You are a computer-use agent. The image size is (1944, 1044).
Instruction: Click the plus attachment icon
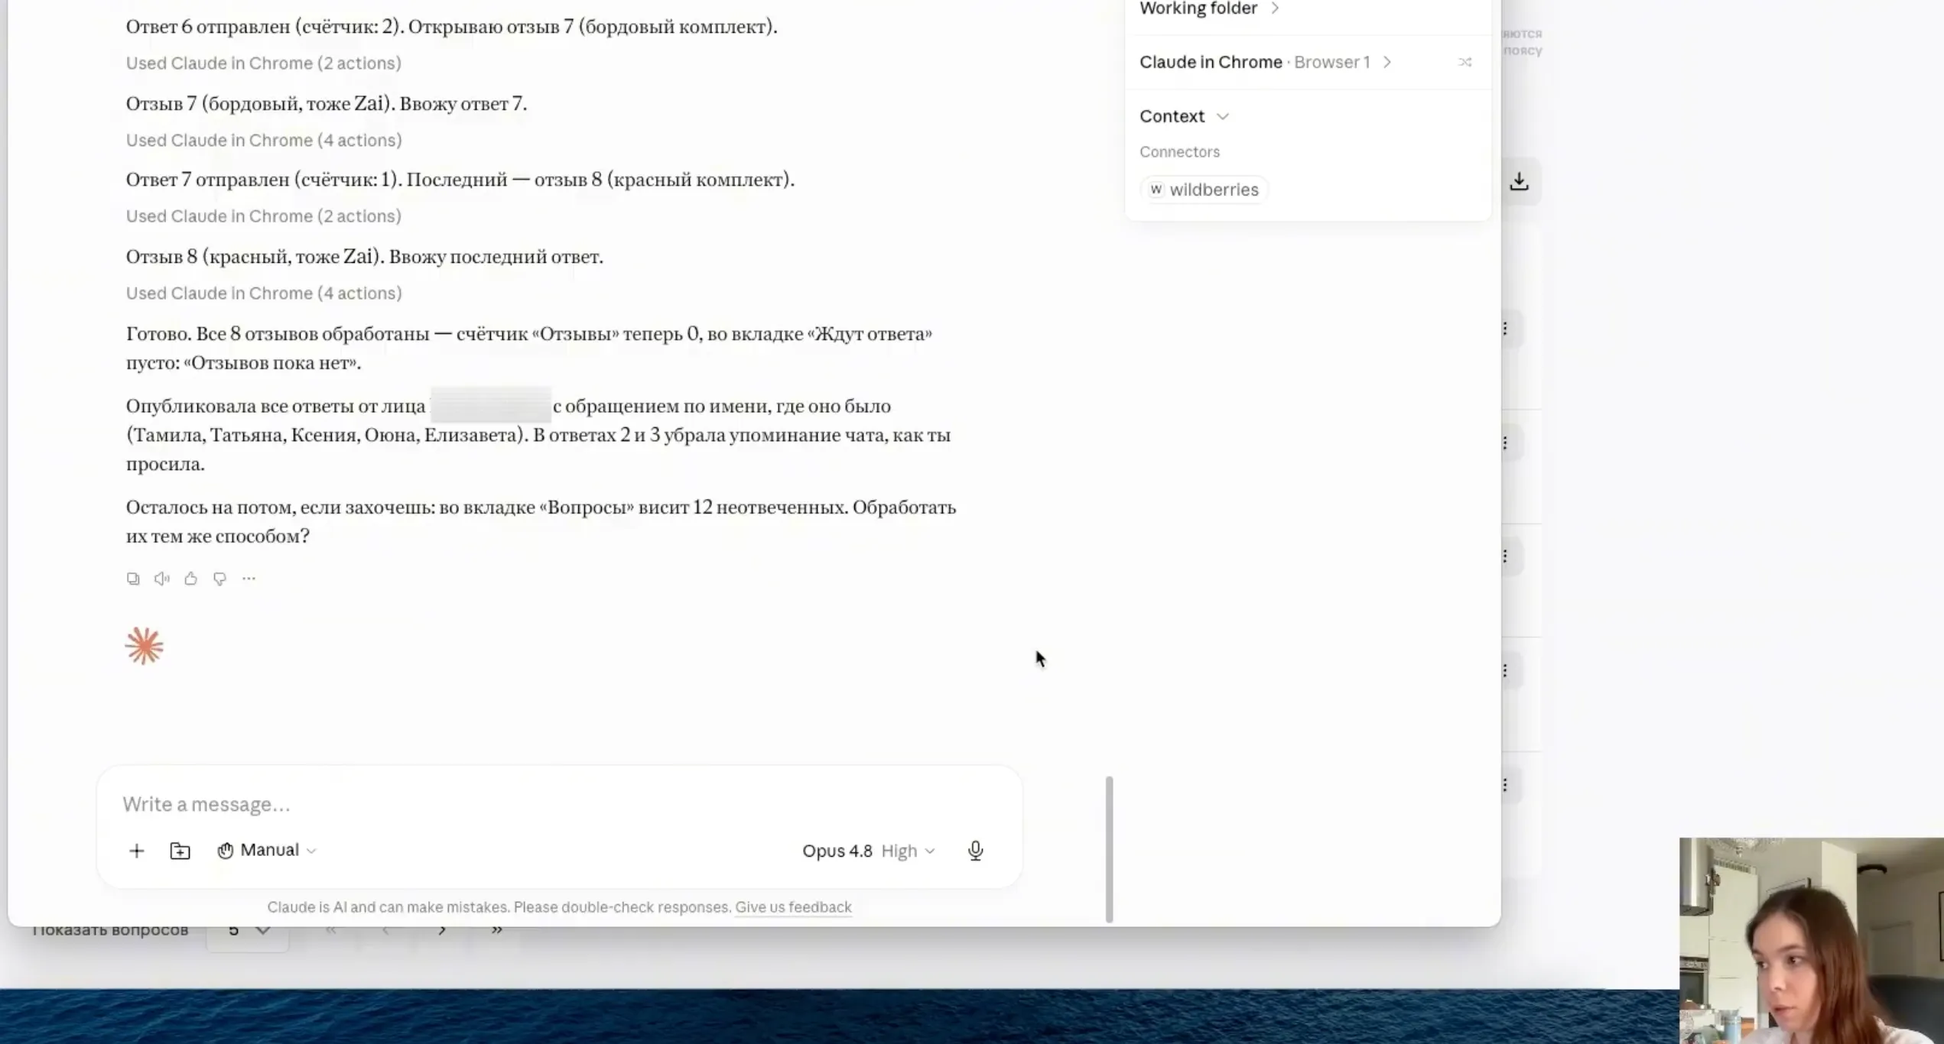136,851
